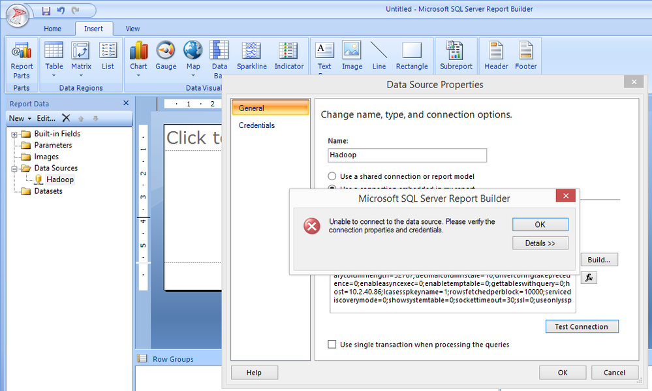Switch to the View ribbon tab
The width and height of the screenshot is (652, 391).
(132, 29)
